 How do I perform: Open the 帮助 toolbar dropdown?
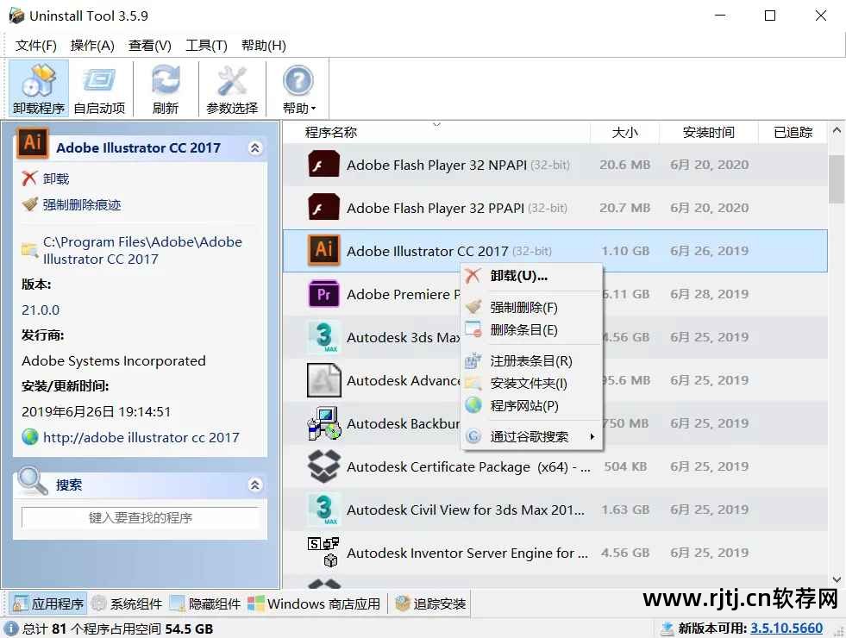point(298,89)
